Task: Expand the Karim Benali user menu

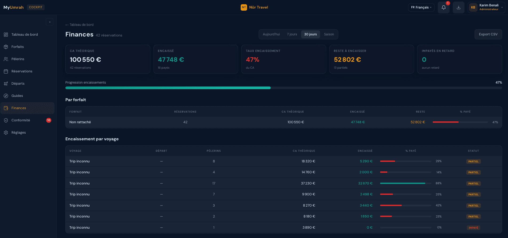Action: [x=486, y=7]
